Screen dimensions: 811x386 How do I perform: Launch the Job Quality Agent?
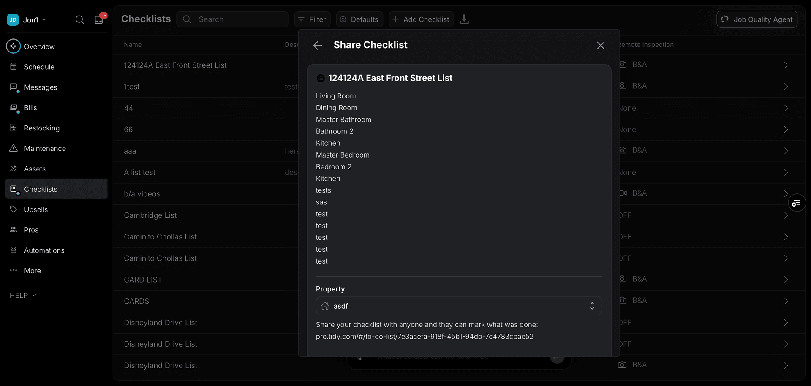757,19
